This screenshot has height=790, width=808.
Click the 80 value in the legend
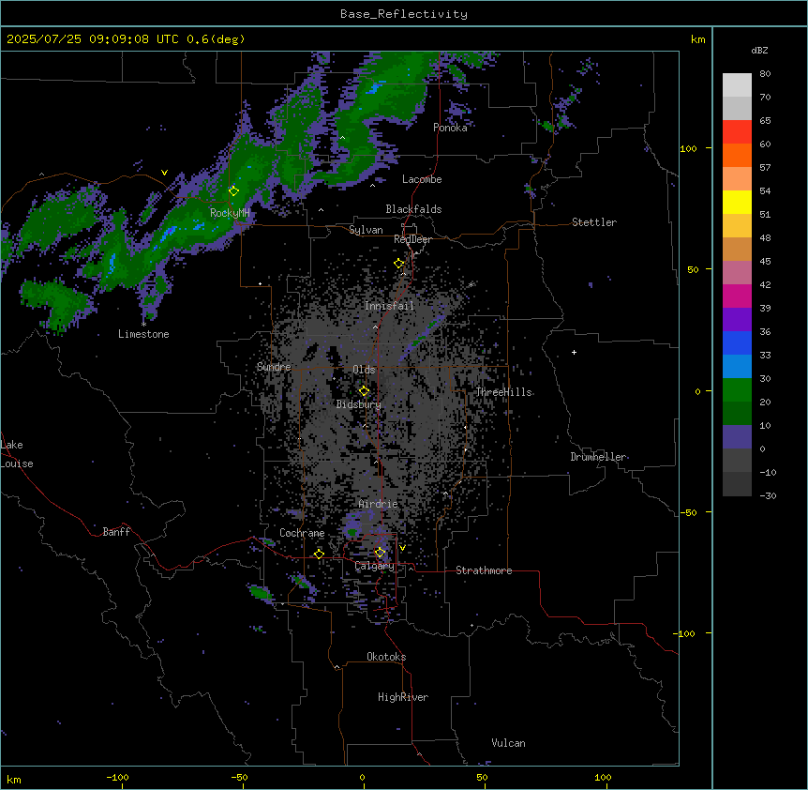pos(765,74)
